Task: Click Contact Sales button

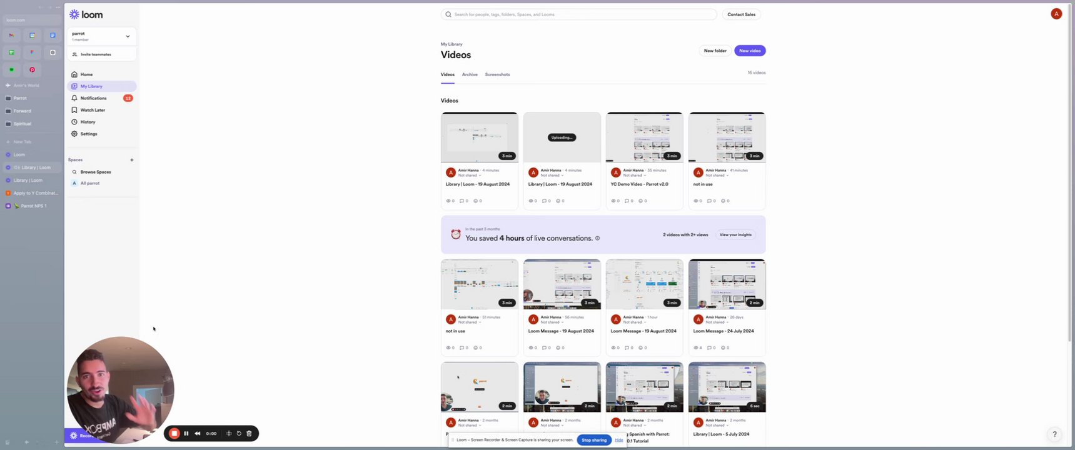Action: 741,14
